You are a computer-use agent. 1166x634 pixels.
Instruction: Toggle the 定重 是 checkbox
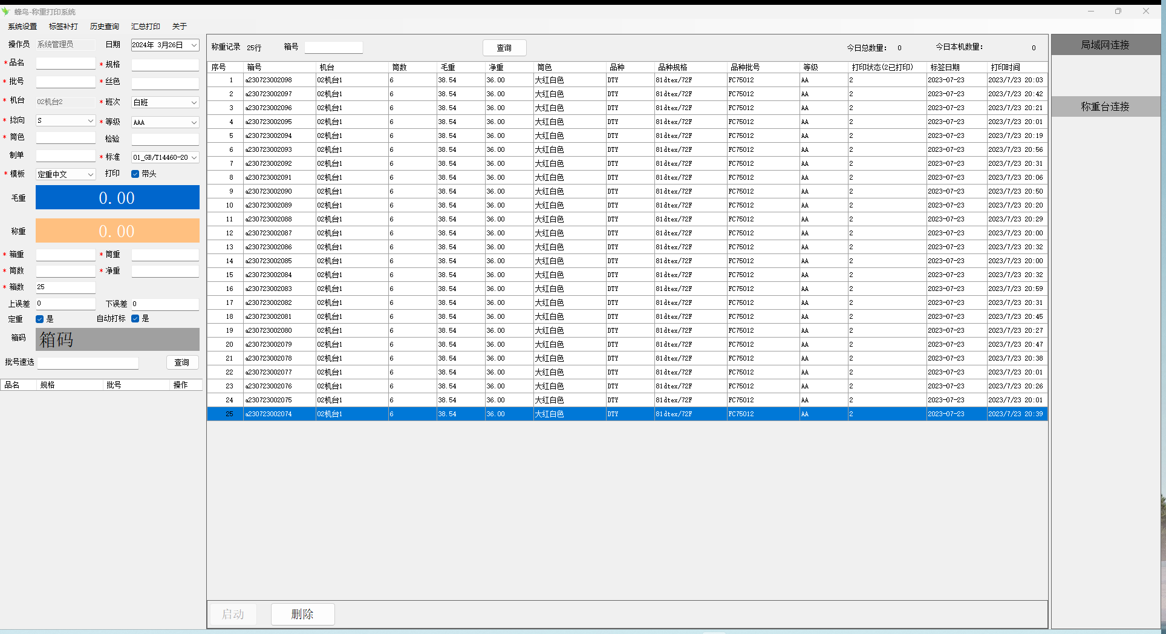click(40, 319)
